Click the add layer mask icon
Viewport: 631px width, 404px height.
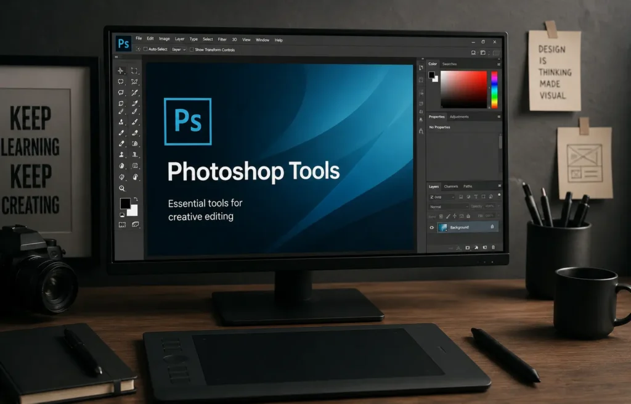click(x=468, y=247)
